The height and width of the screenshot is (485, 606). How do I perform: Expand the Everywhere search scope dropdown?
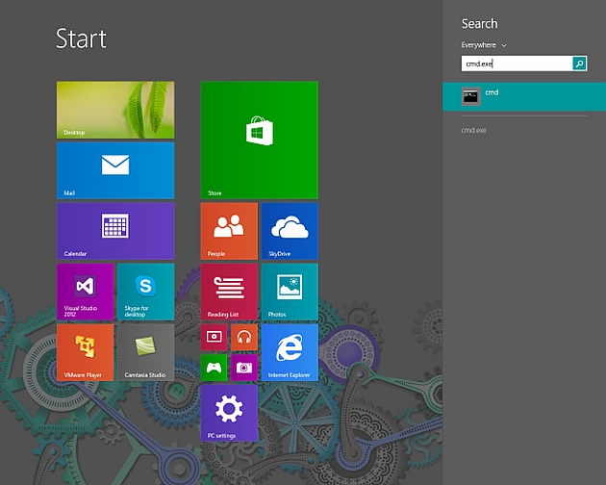[484, 45]
